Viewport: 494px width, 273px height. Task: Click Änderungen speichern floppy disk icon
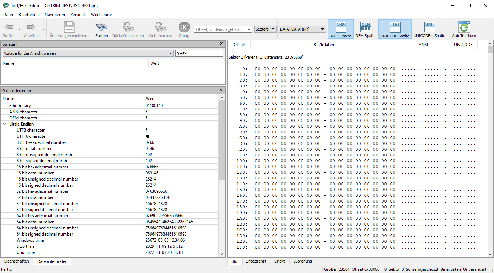[69, 27]
